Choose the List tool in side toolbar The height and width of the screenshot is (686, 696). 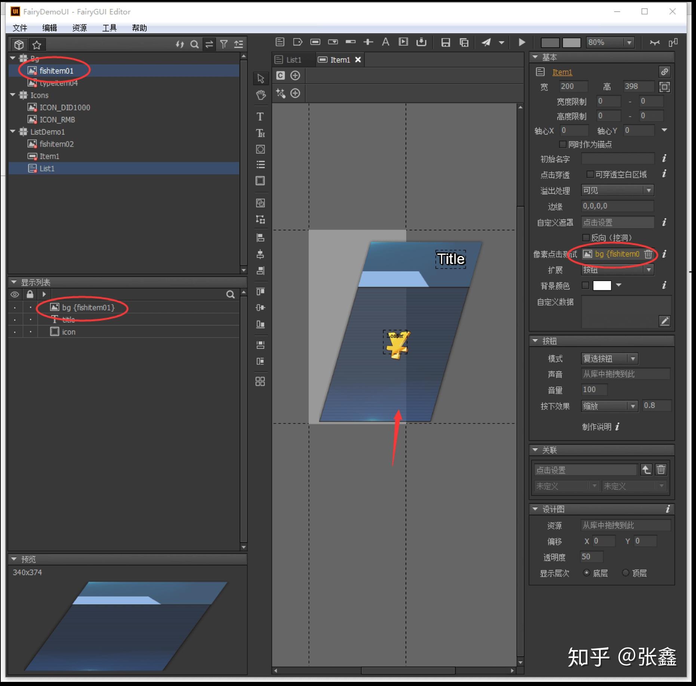pyautogui.click(x=261, y=164)
